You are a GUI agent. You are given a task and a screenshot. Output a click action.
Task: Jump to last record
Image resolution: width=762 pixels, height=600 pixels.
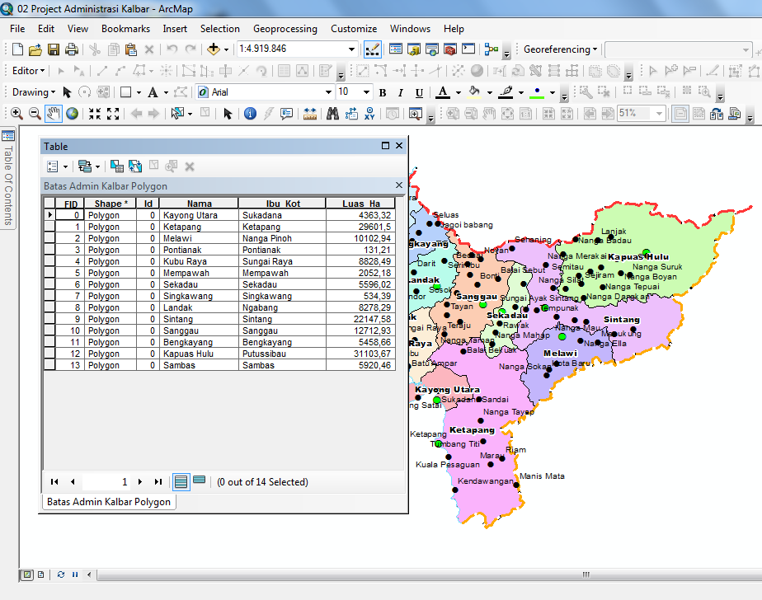pyautogui.click(x=158, y=482)
